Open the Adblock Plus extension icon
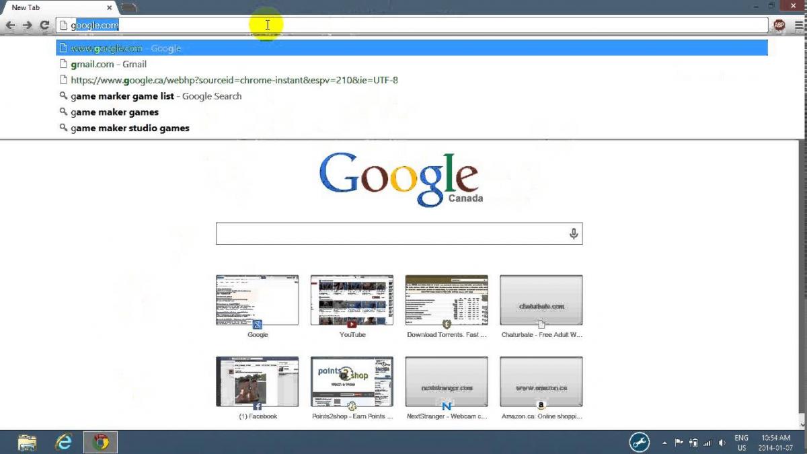Screen dimensions: 807x454 779,26
